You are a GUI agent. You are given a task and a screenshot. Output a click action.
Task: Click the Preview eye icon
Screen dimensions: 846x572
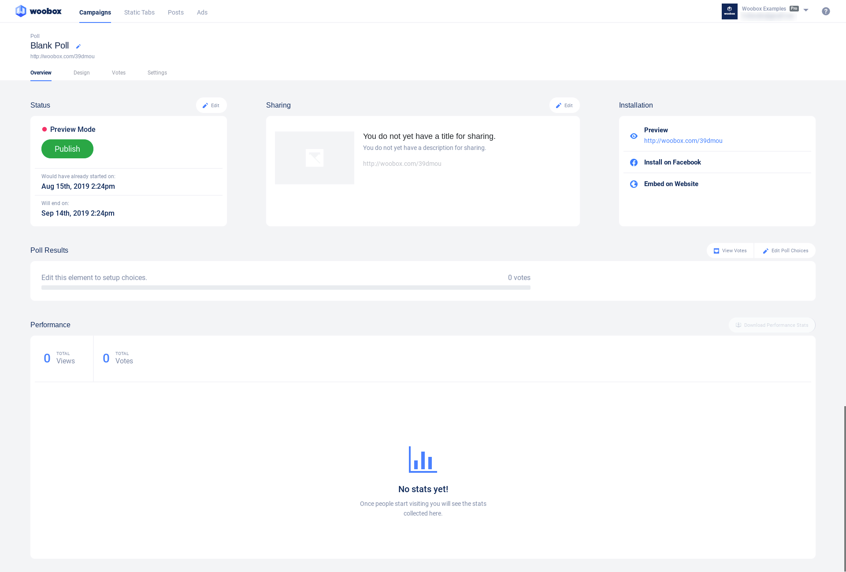pyautogui.click(x=634, y=136)
